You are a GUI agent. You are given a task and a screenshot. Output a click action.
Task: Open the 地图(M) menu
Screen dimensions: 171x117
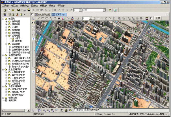14,6
